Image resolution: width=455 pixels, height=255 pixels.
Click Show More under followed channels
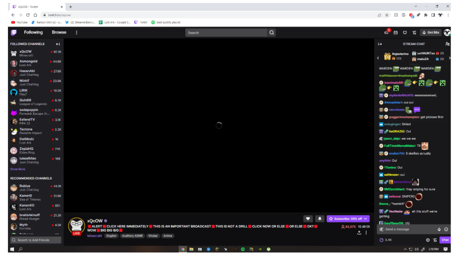pos(17,169)
